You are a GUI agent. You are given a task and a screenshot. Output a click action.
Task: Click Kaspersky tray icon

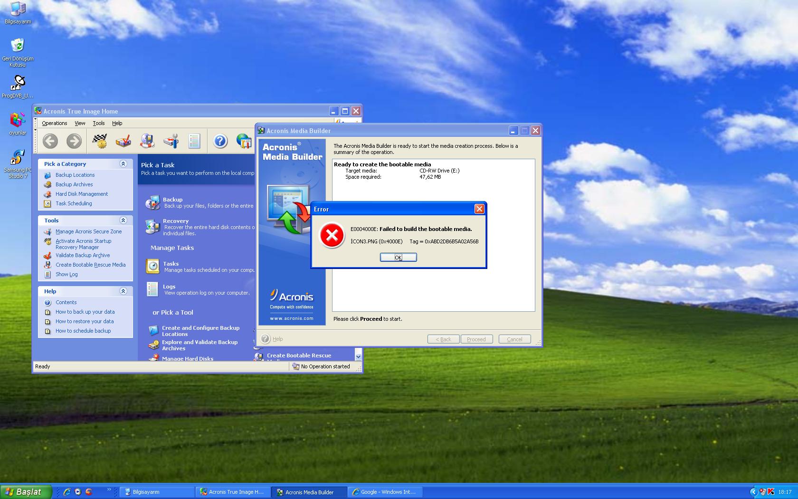click(x=770, y=492)
